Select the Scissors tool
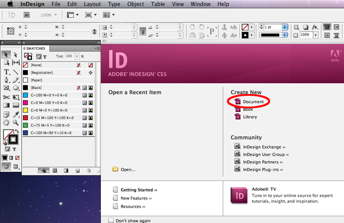Image resolution: width=344 pixels, height=223 pixels. pos(6,97)
